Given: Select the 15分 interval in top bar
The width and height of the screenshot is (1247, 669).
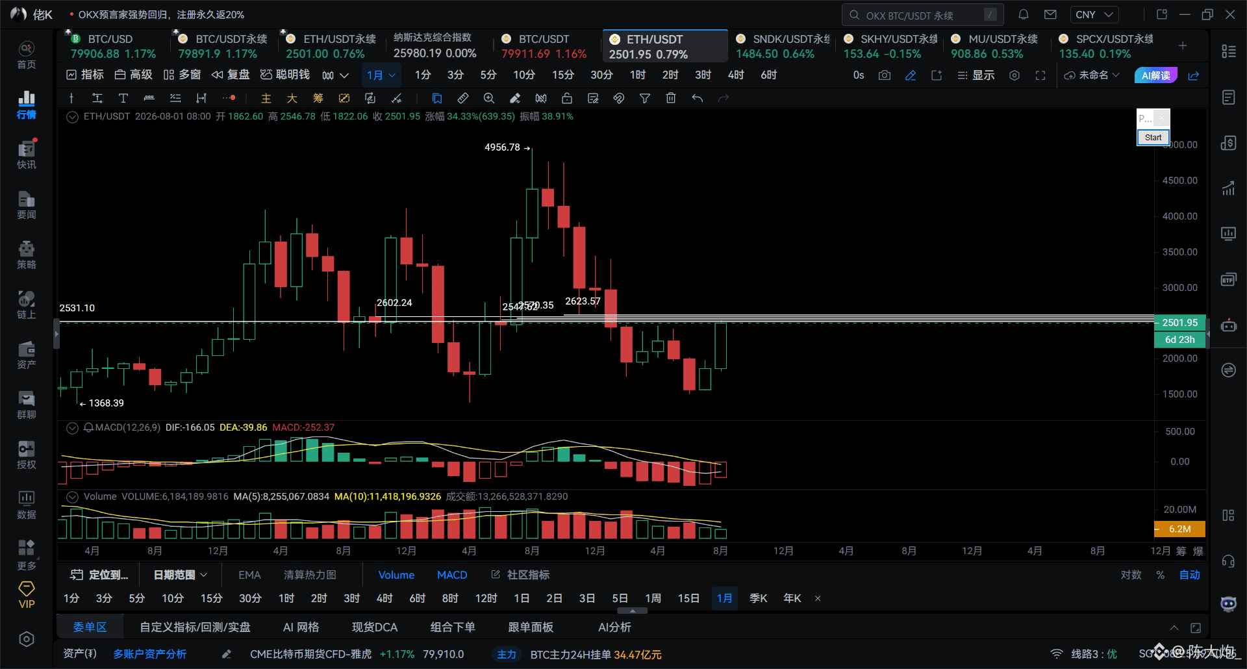Looking at the screenshot, I should (562, 75).
